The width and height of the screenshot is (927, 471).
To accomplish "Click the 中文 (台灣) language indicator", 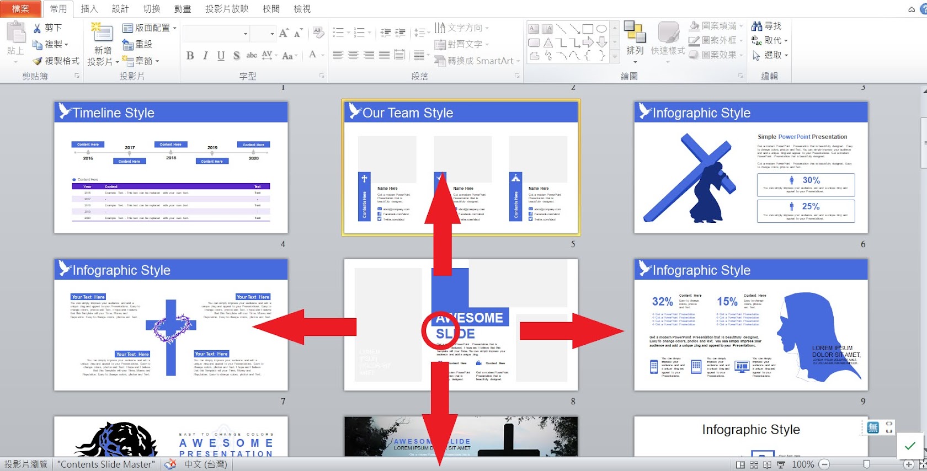I will coord(206,464).
